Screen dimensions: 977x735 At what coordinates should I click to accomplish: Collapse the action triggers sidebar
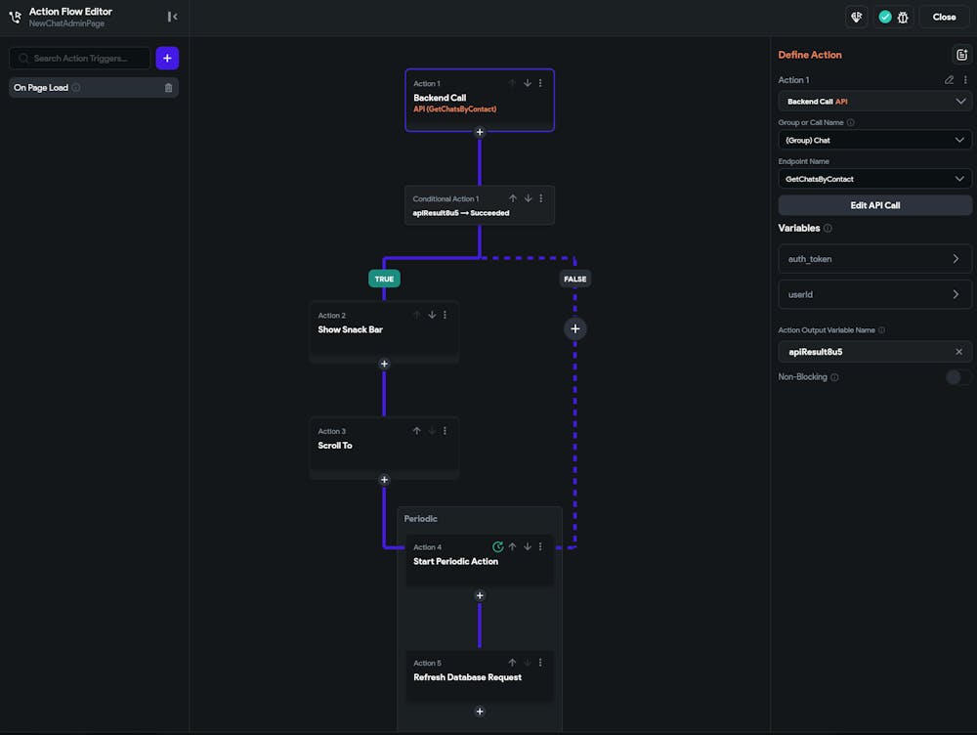(172, 17)
